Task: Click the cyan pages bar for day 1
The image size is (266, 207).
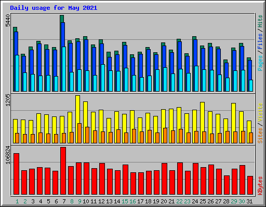Action: click(x=17, y=73)
